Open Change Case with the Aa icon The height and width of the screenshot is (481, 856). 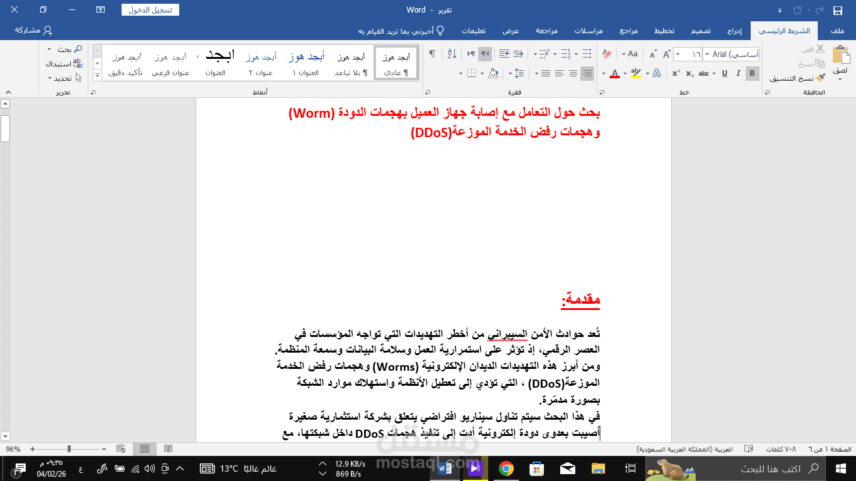[x=632, y=54]
